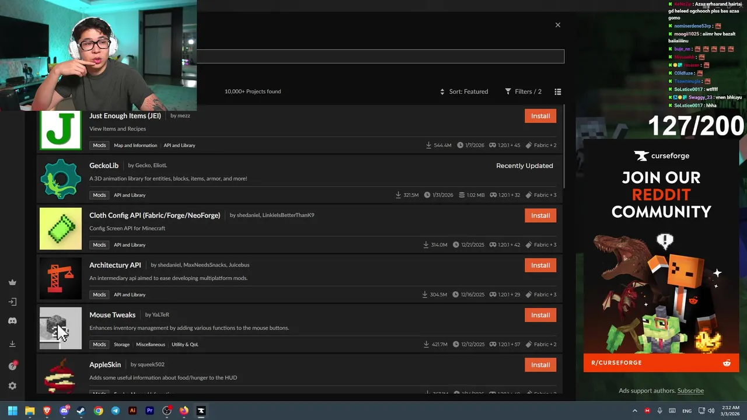Select API and Library tag on Architectury
This screenshot has width=747, height=420.
(130, 295)
